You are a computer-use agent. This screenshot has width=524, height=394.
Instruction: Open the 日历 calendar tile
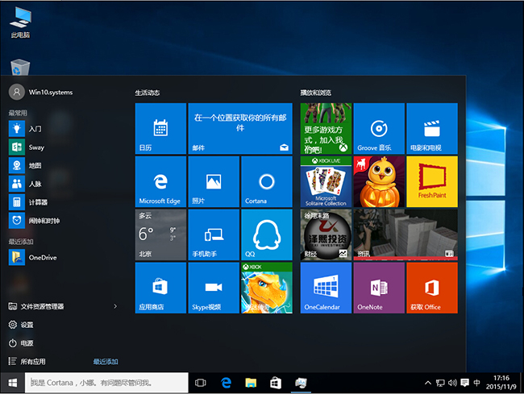click(x=160, y=129)
